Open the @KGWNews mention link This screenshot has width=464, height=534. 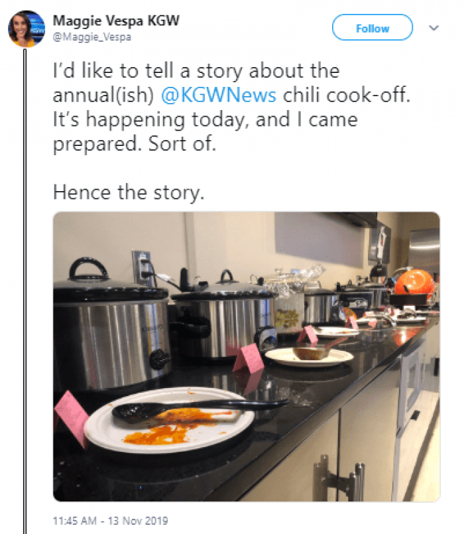219,95
